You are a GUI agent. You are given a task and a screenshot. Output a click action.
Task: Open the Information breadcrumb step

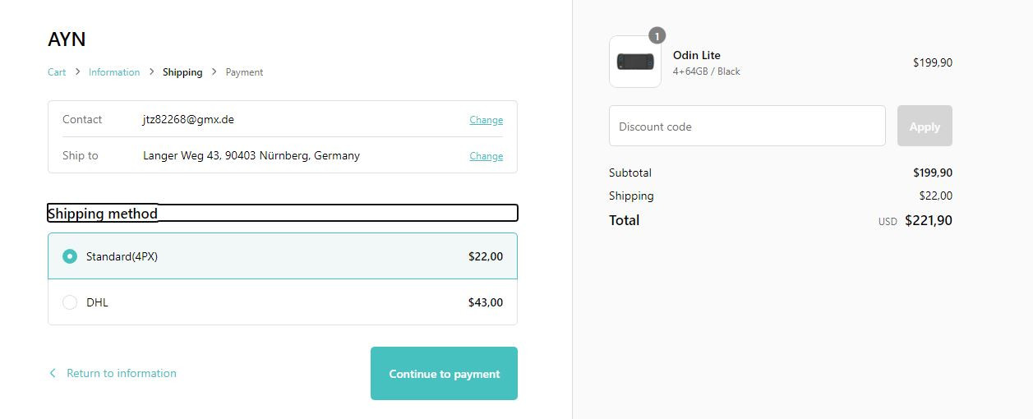click(114, 72)
